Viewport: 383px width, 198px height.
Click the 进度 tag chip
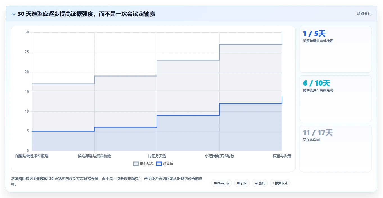coord(260,183)
